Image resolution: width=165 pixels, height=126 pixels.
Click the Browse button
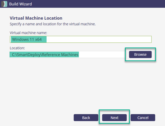click(140, 54)
